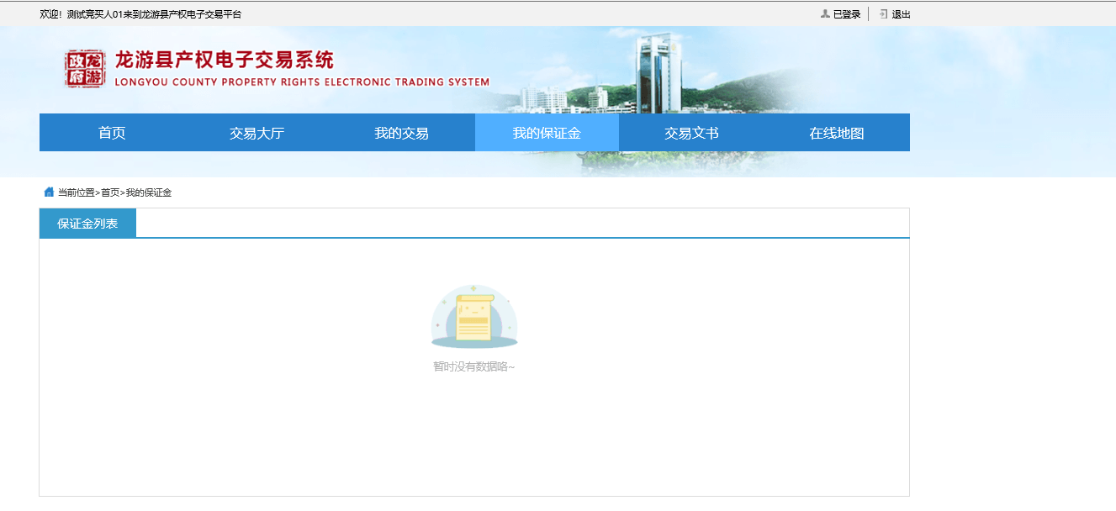Select the highlighted 我的保证金 menu item
This screenshot has width=1116, height=511.
tap(547, 133)
